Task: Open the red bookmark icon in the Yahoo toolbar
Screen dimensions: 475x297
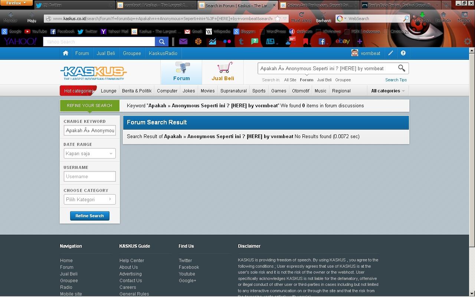Action: [306, 42]
